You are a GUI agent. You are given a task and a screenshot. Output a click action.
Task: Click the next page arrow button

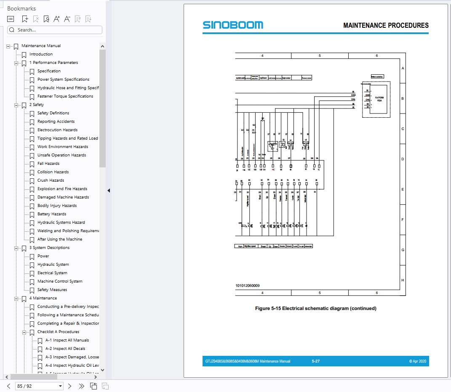[70, 386]
